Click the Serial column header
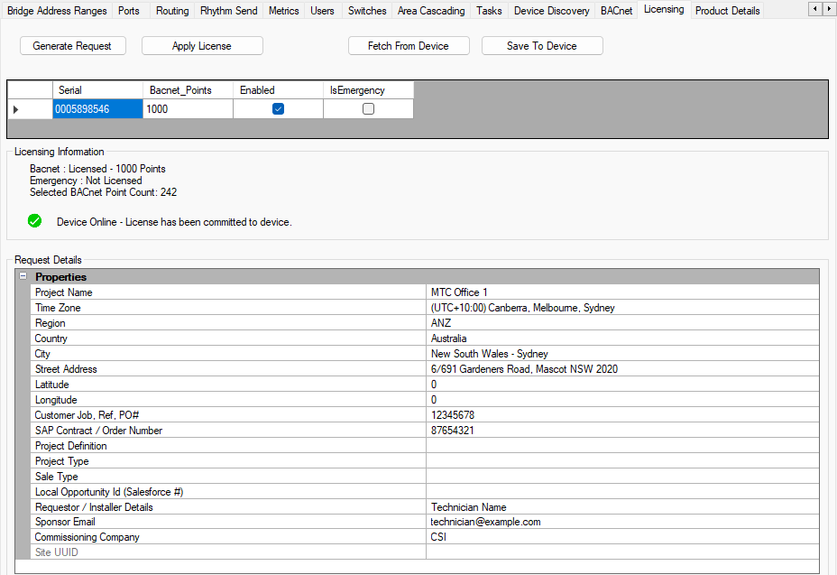This screenshot has height=575, width=837. coord(97,90)
